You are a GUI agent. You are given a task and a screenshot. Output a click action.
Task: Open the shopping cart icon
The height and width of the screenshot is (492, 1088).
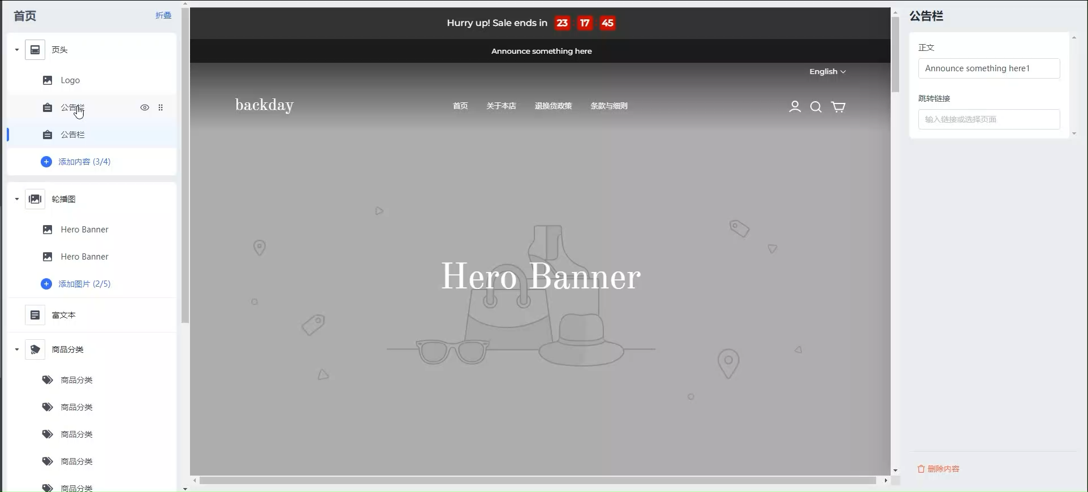[838, 107]
